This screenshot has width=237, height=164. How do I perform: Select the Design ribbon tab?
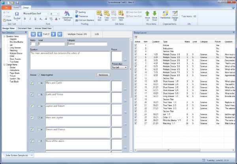(26, 7)
